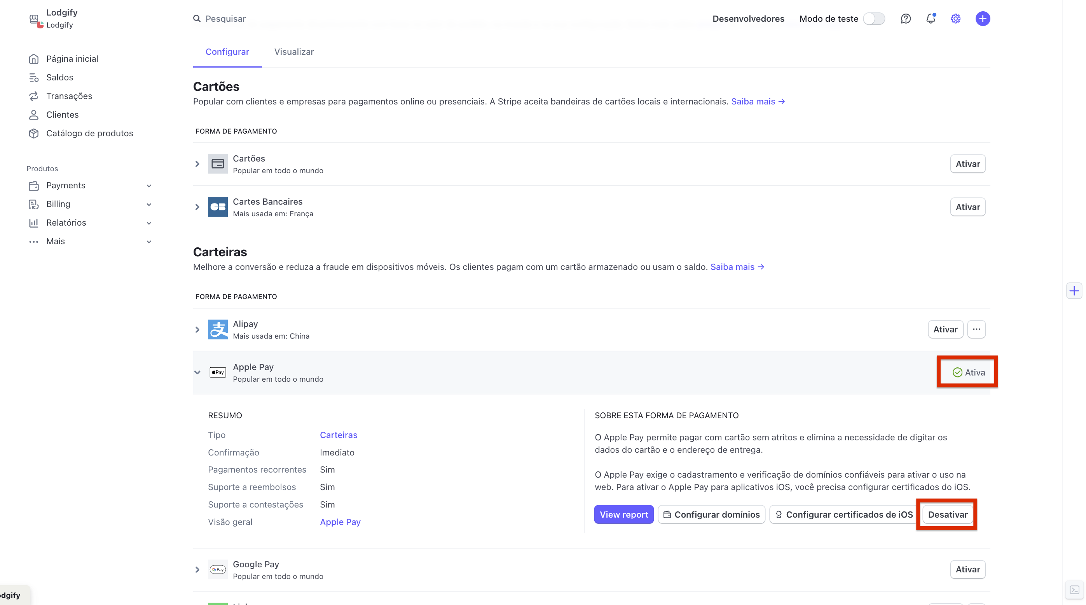Open Saldos from the sidebar

click(x=59, y=77)
